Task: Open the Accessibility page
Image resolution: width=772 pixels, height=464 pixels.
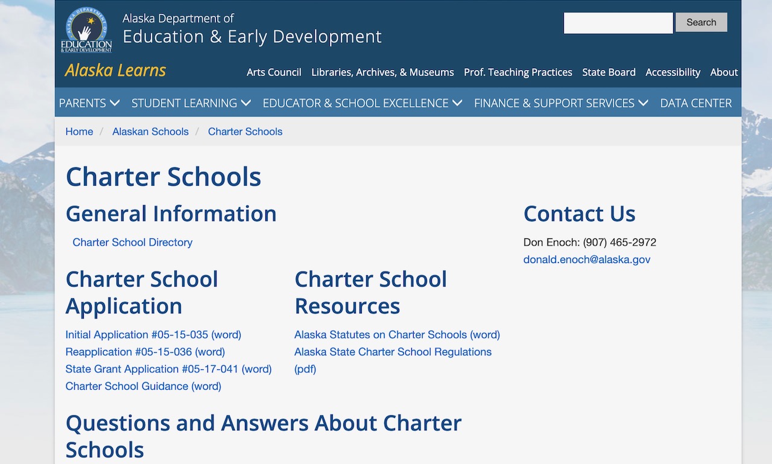Action: coord(672,72)
